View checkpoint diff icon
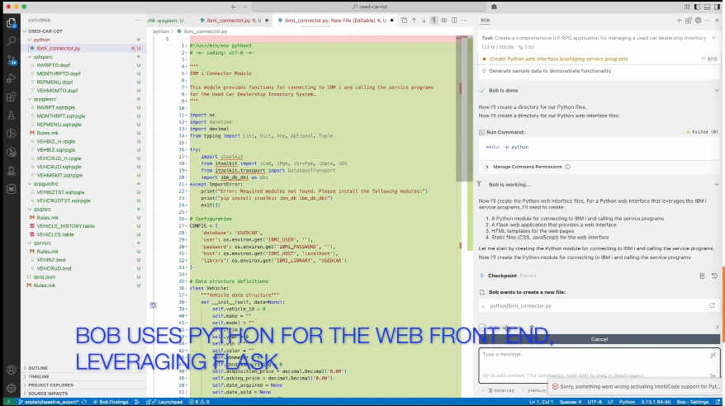Screen dimensions: 725x406 (x=702, y=276)
